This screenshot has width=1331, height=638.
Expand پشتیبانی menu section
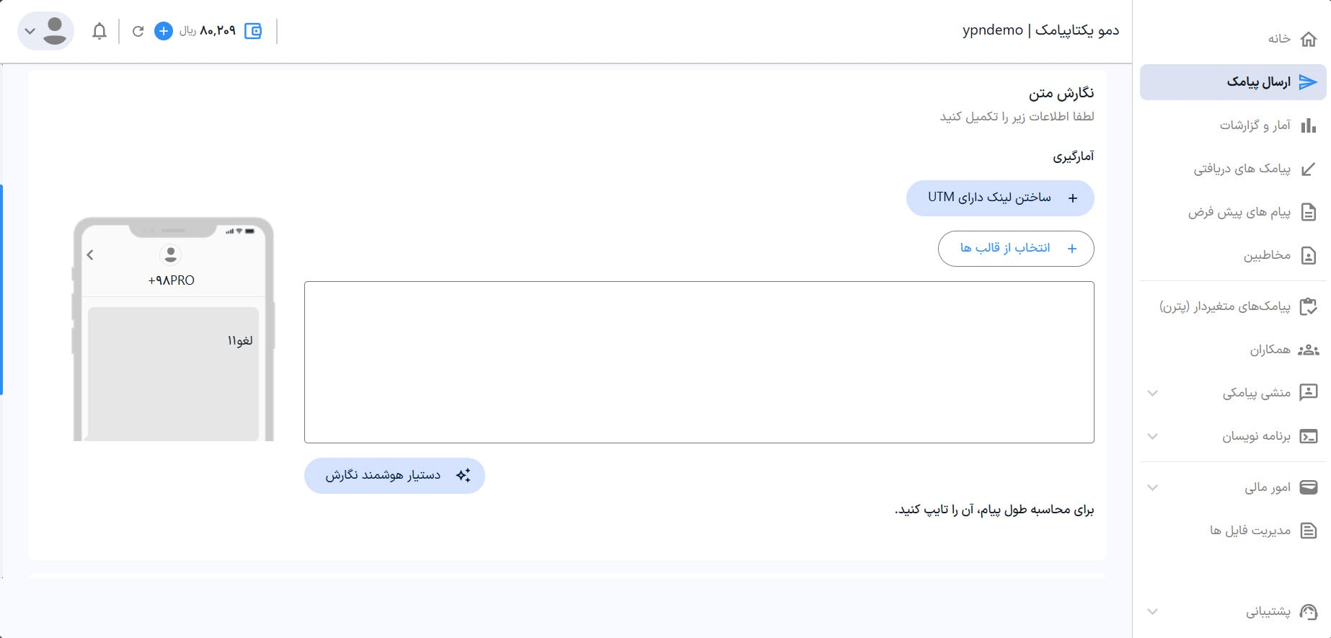click(1152, 611)
